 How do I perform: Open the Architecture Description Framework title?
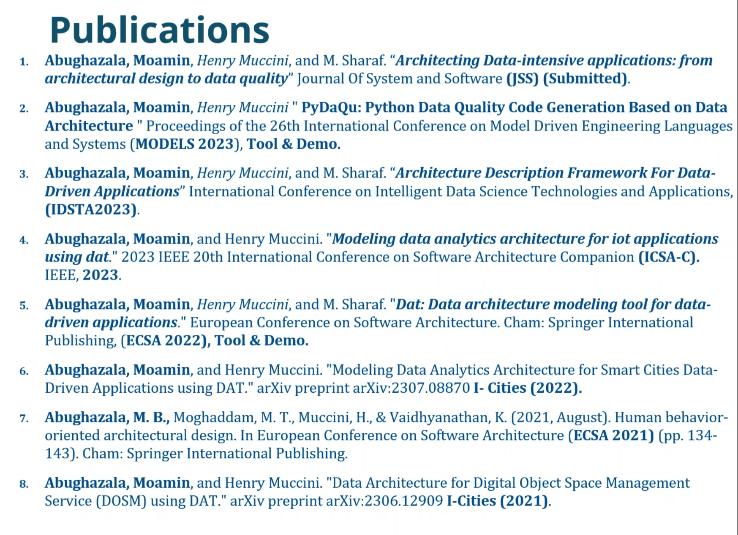pyautogui.click(x=380, y=182)
